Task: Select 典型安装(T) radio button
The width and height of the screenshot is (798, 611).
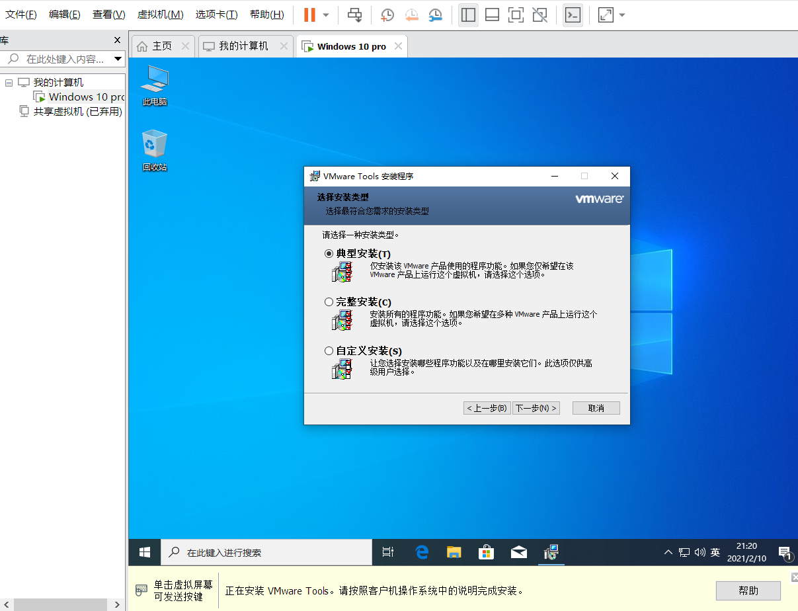Action: (329, 254)
